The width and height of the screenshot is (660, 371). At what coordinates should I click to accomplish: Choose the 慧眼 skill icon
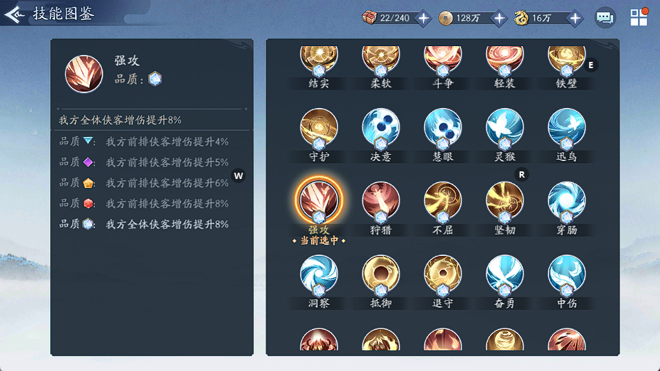tap(443, 128)
